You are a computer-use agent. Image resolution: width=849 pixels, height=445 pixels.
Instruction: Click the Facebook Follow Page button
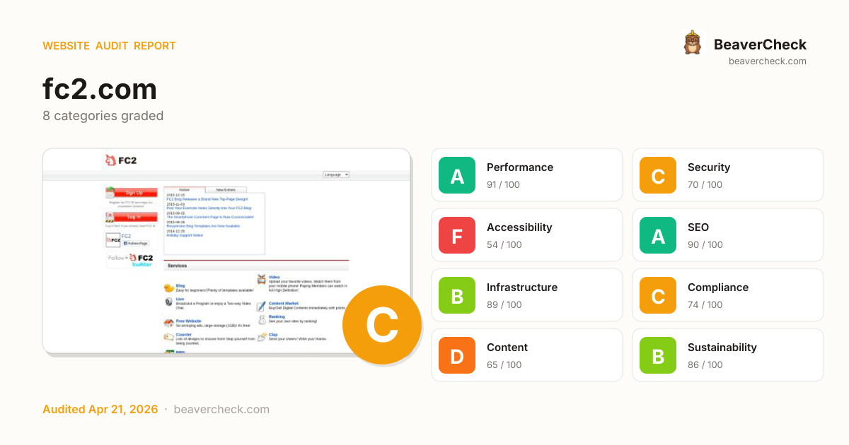[x=134, y=243]
